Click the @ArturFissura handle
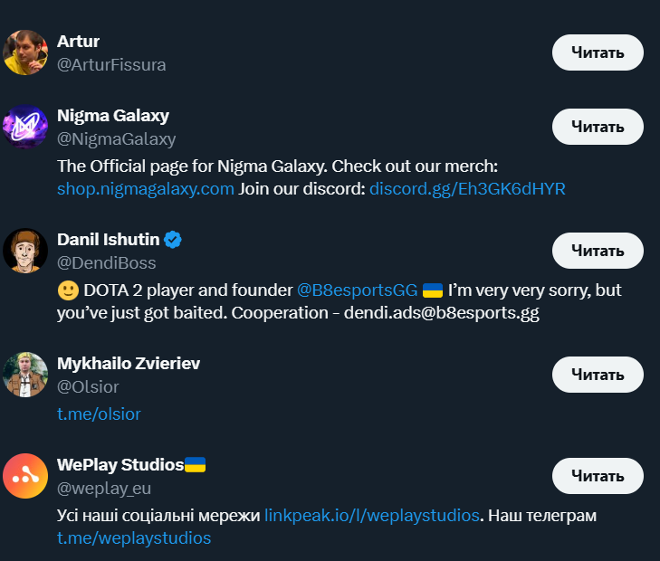The width and height of the screenshot is (660, 561). 111,65
